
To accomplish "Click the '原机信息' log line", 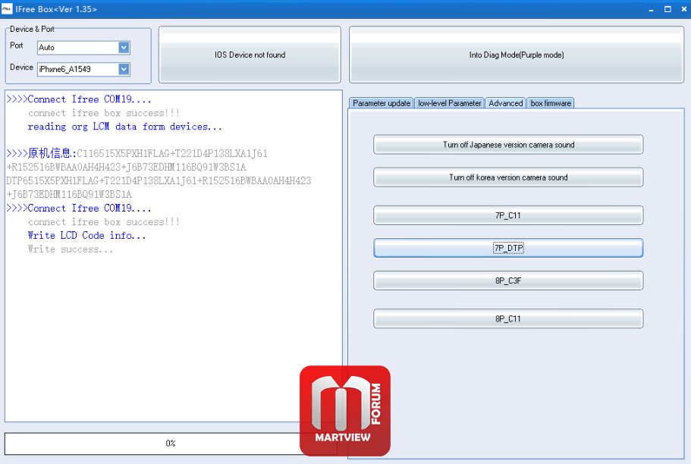I will point(137,154).
